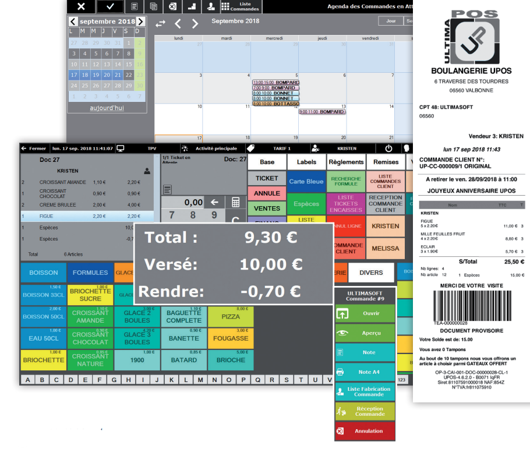Open LISTE COMMANDES CLIENT
Screen dimensions: 530x449
pyautogui.click(x=386, y=182)
